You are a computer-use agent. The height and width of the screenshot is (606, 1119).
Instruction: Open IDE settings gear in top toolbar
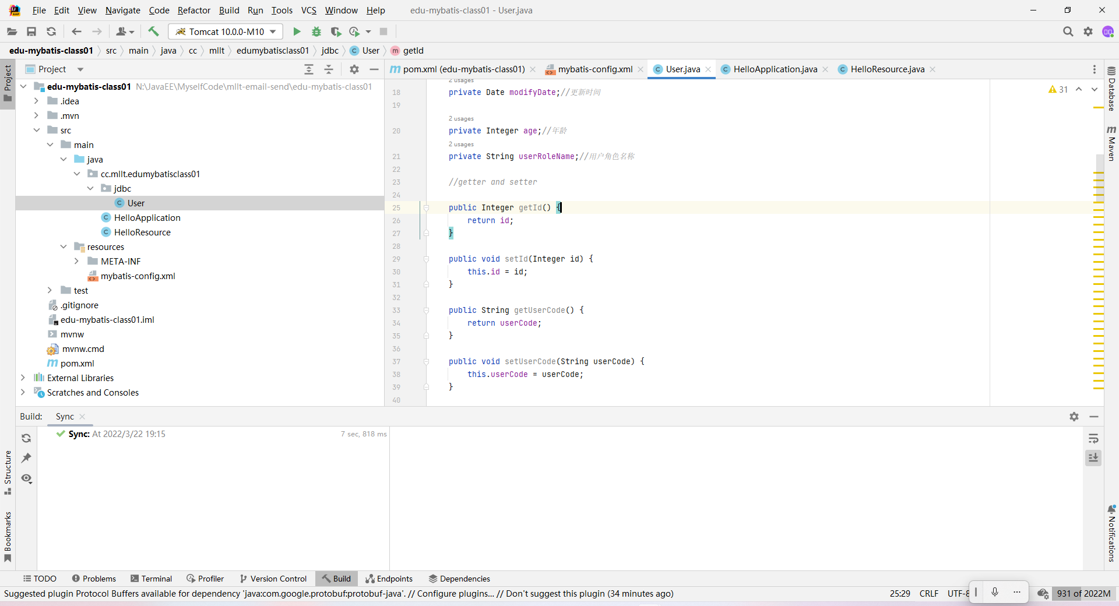coord(1088,31)
